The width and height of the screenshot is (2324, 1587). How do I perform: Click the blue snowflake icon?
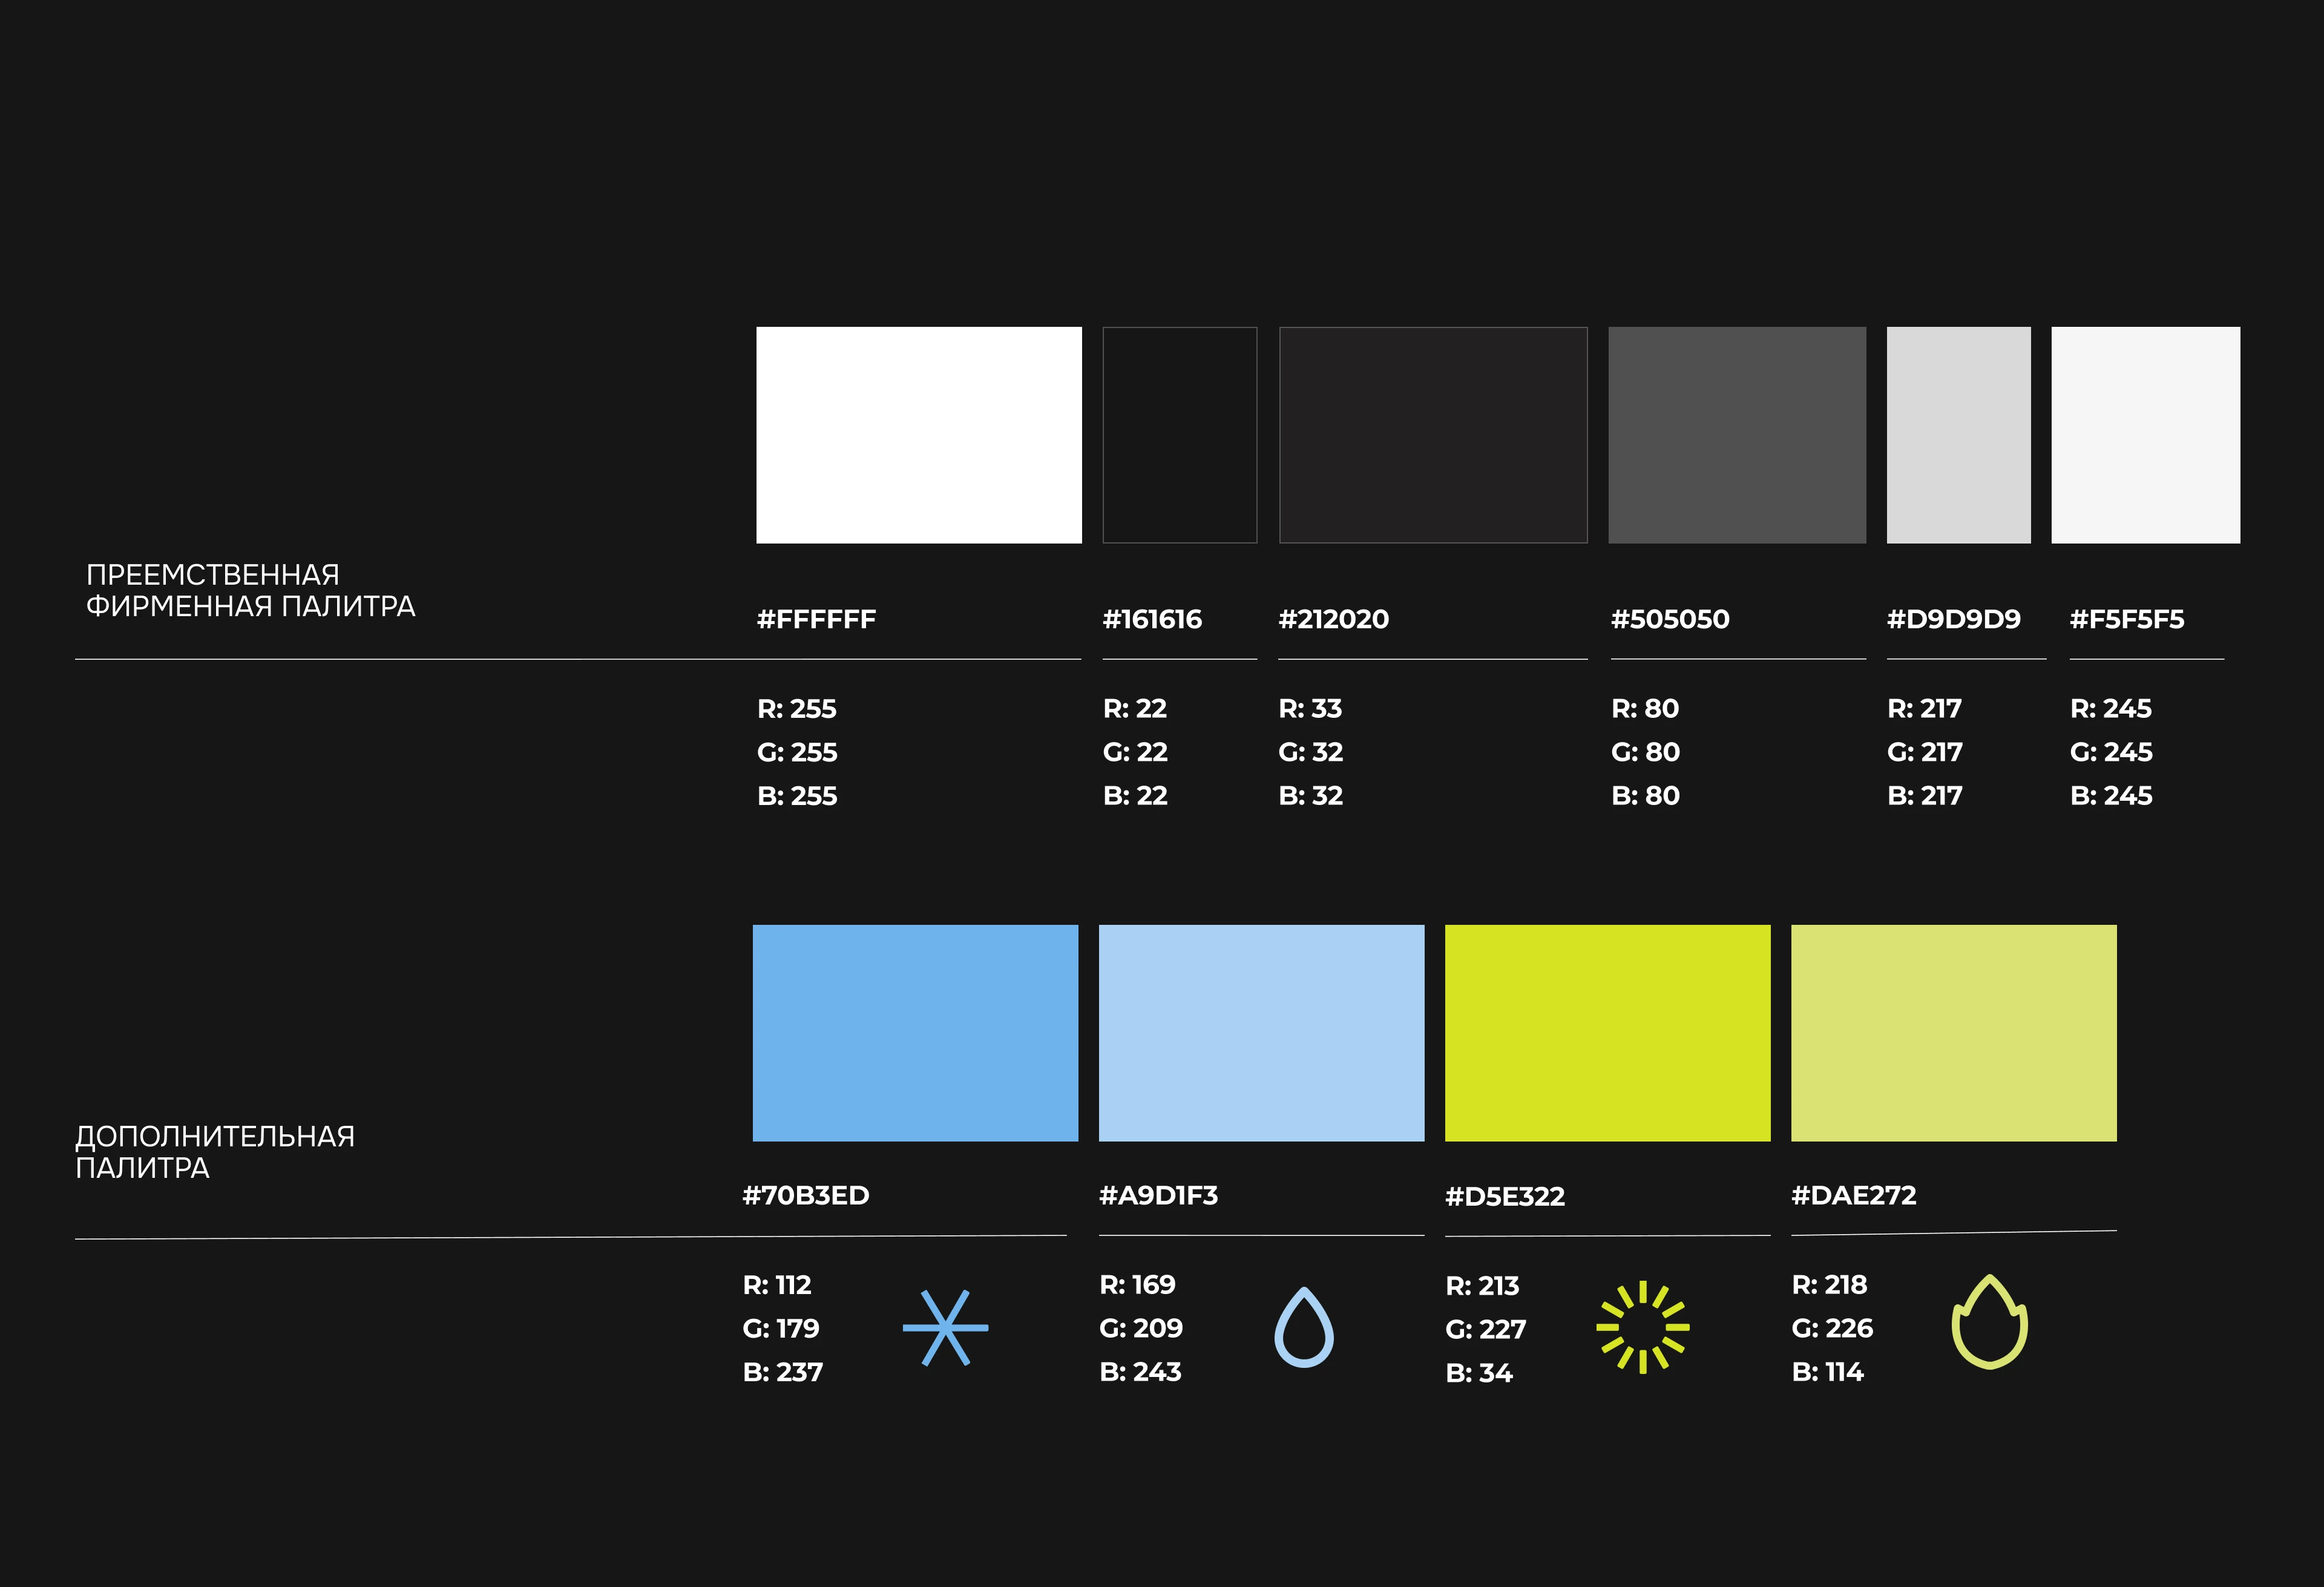click(x=945, y=1328)
